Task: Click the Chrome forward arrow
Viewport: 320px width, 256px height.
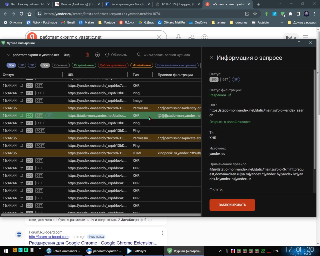Action: tap(13, 14)
